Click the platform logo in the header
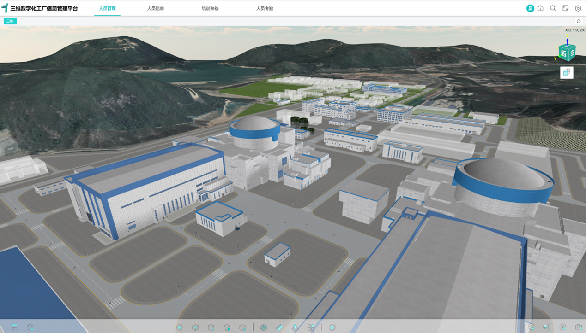Image resolution: width=586 pixels, height=333 pixels. tap(5, 8)
